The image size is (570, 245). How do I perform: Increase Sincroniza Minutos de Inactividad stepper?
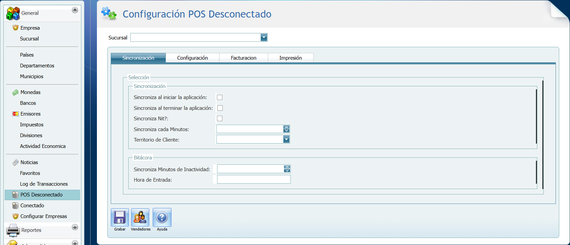point(287,167)
